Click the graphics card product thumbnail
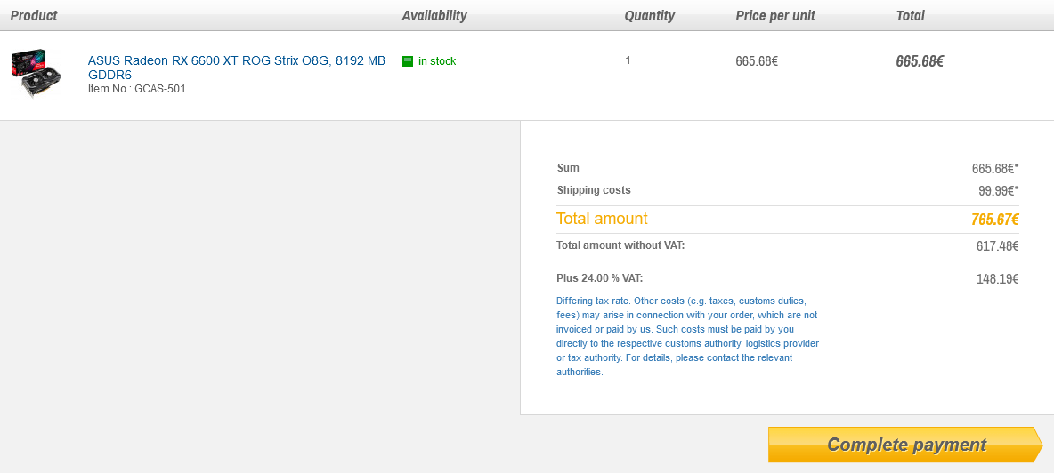The image size is (1054, 473). (x=37, y=72)
